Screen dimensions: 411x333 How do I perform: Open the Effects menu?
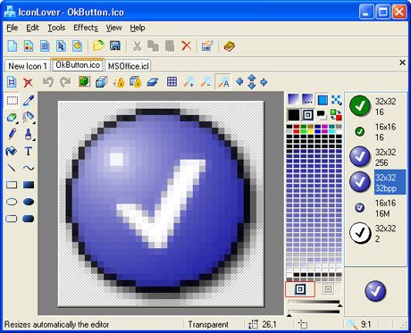pyautogui.click(x=86, y=28)
